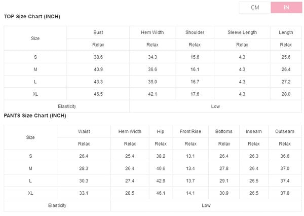Click the Shoulder column header
The image size is (304, 216).
[x=195, y=32]
